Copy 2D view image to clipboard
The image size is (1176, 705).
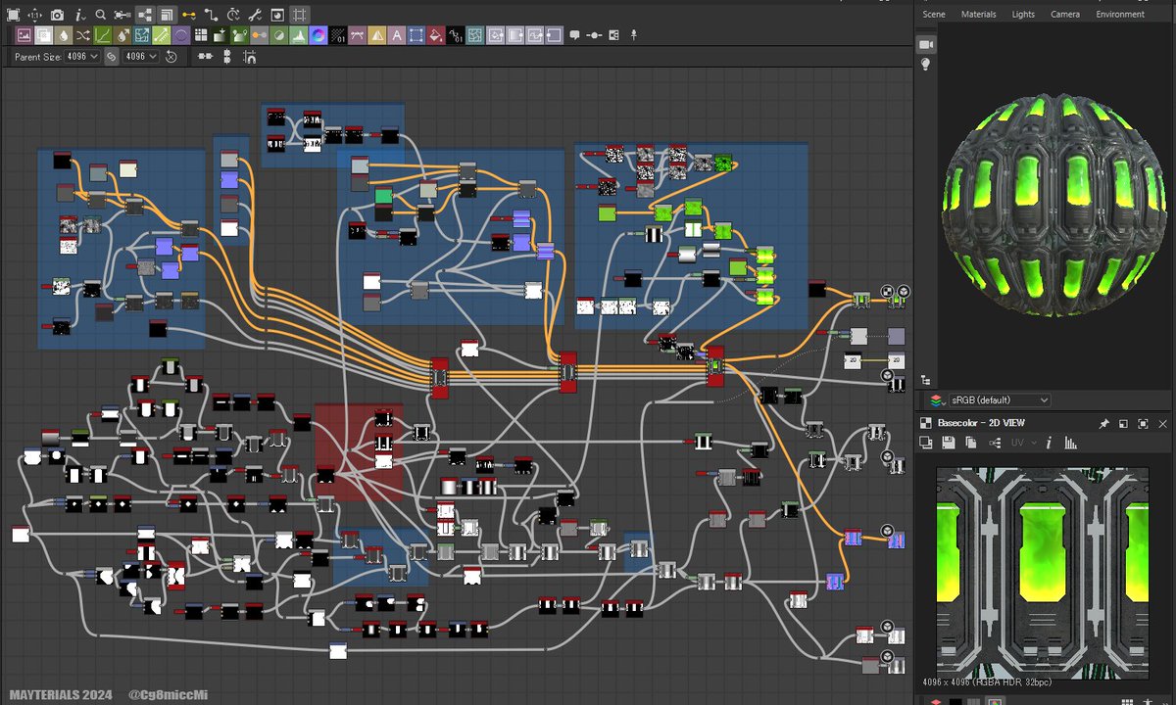pos(971,443)
